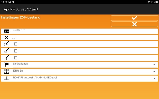Tap the location icon in status bar
Viewport: 159px width, 99px height.
149,2
